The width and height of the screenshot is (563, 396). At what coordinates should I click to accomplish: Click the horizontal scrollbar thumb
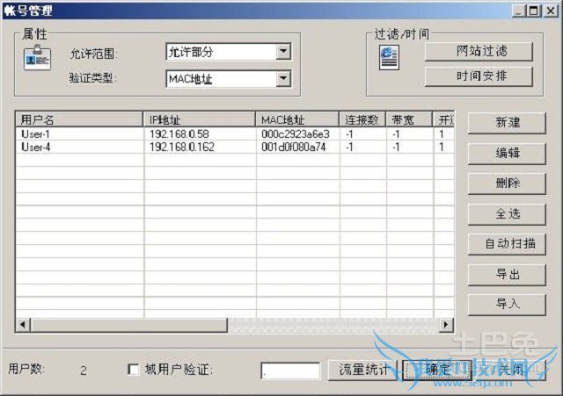click(129, 325)
